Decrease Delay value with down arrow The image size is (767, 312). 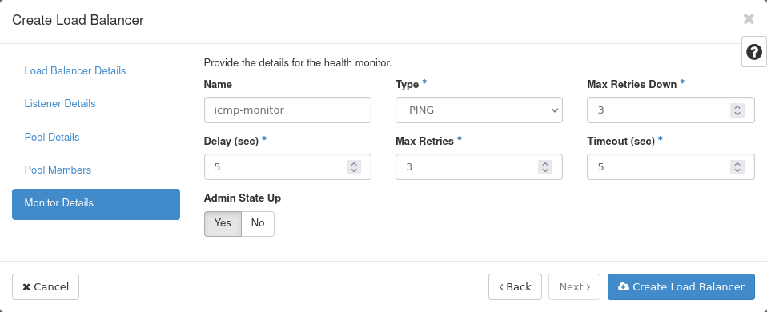tap(354, 170)
